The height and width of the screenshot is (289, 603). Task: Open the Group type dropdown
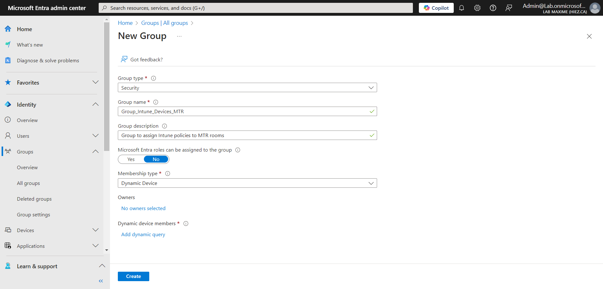coord(247,88)
